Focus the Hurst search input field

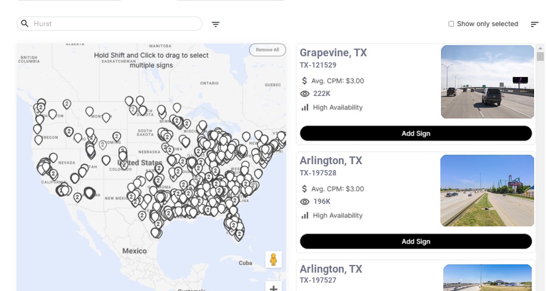point(116,24)
